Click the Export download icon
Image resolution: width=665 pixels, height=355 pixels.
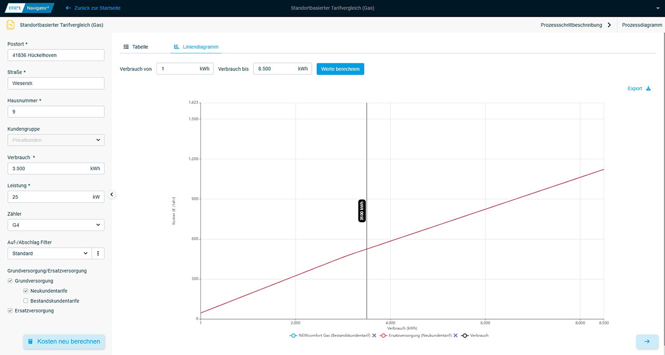[648, 89]
